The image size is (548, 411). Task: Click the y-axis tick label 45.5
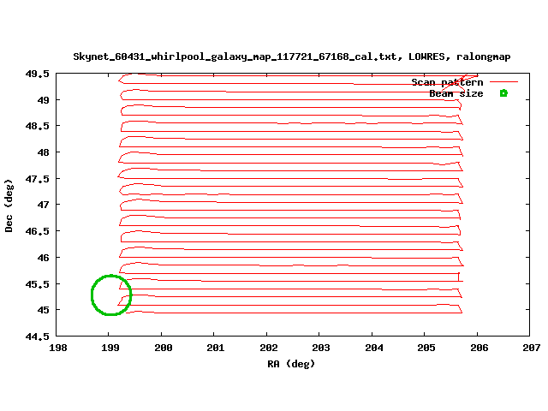point(38,284)
